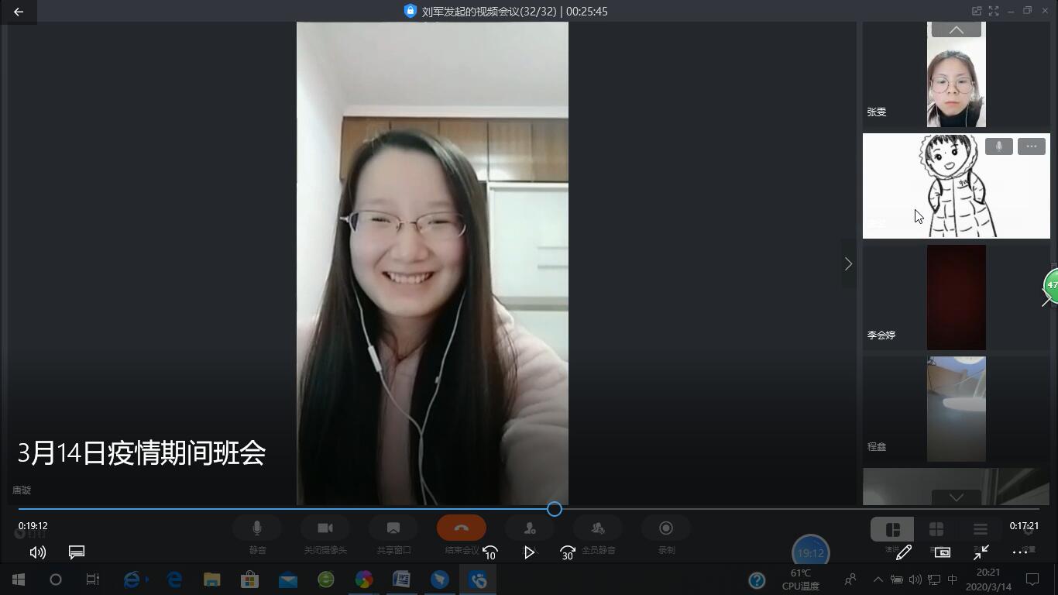1058x595 pixels.
Task: Play the recorded meeting video
Action: pos(529,552)
